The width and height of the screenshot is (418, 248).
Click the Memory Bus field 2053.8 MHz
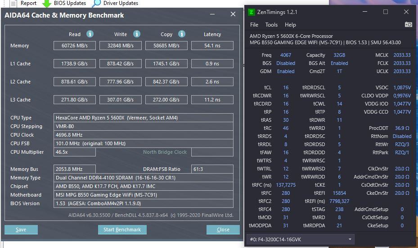click(x=75, y=169)
